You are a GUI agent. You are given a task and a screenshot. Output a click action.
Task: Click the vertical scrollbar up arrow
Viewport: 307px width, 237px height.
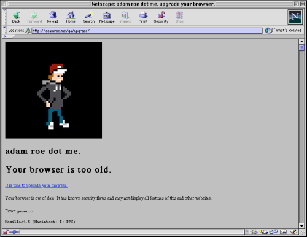coord(301,42)
